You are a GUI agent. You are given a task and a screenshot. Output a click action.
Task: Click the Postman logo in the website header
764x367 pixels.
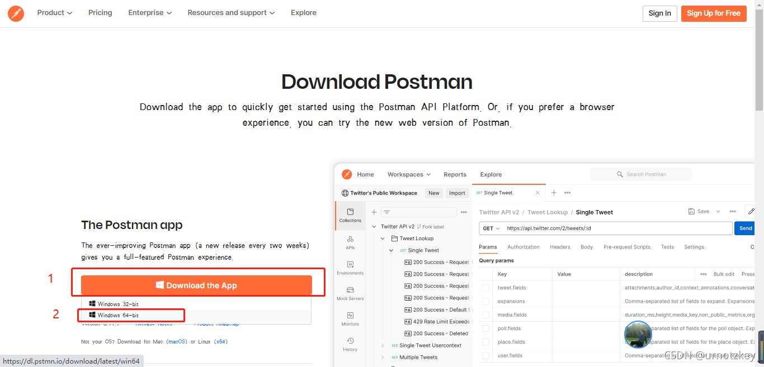coord(16,13)
